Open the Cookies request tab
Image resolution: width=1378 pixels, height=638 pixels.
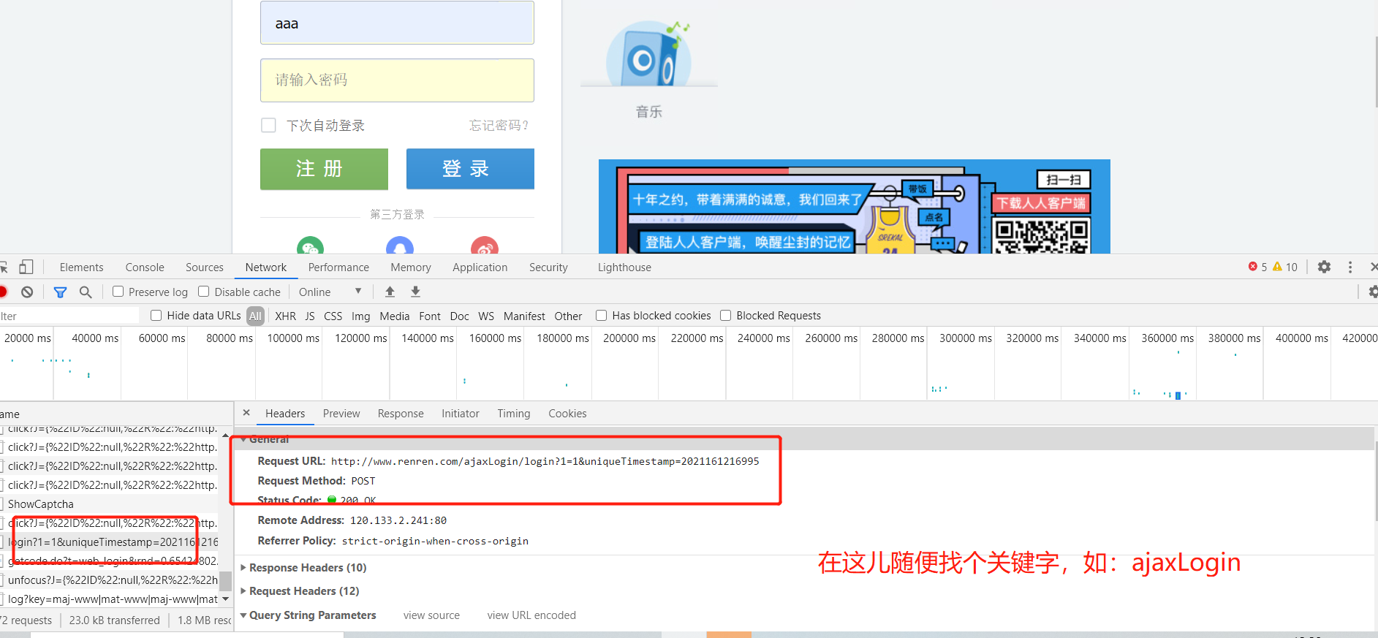pyautogui.click(x=567, y=413)
